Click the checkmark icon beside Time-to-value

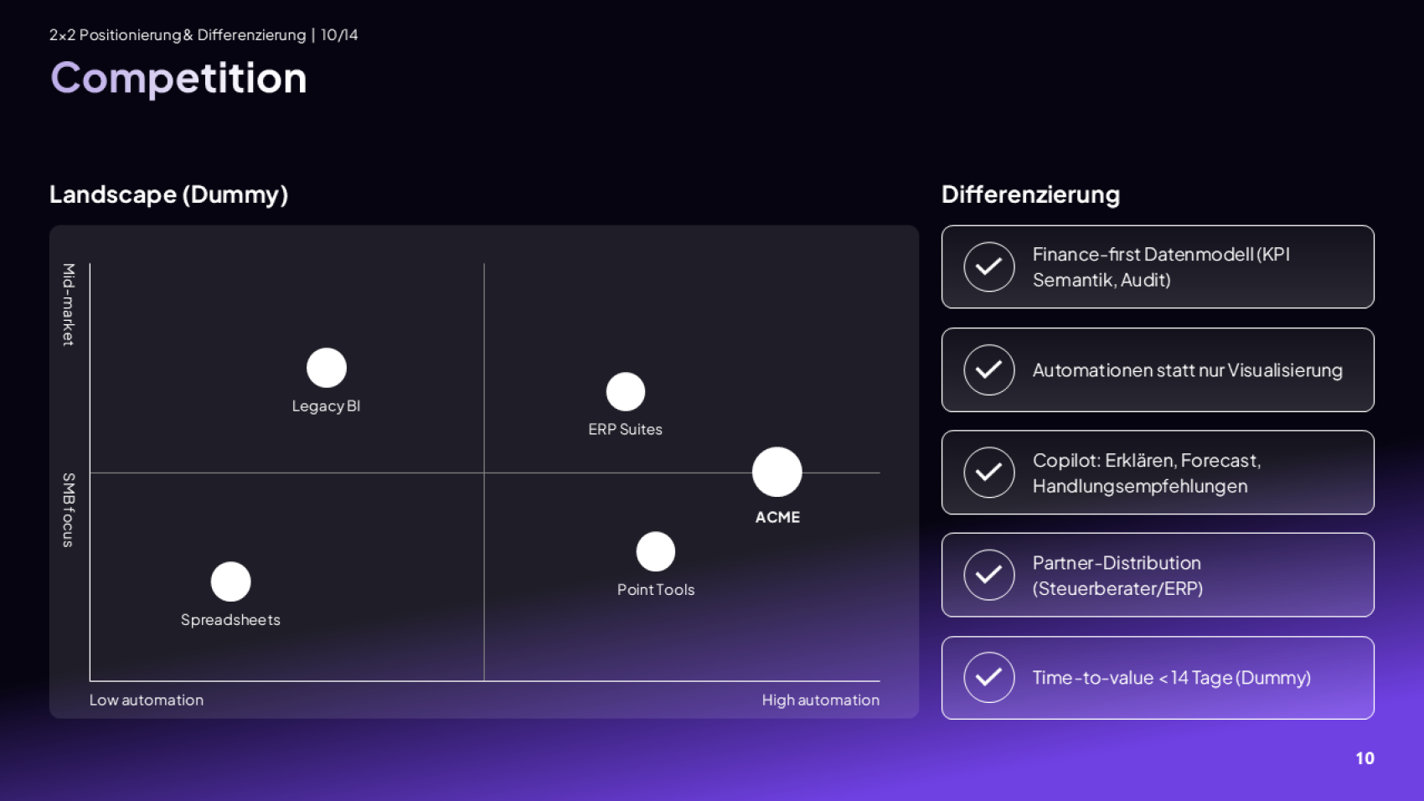pyautogui.click(x=989, y=677)
